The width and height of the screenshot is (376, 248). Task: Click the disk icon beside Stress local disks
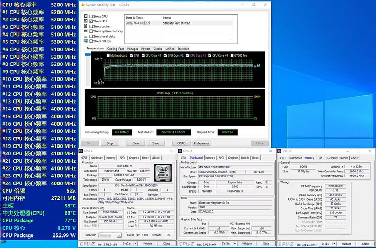(87, 36)
